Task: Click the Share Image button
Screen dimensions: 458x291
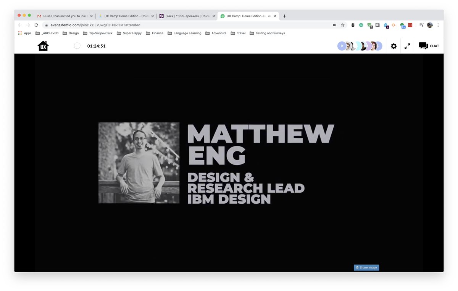Action: click(366, 267)
